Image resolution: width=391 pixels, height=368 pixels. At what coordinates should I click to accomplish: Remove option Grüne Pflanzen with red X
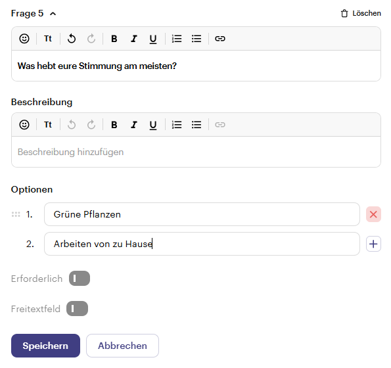point(373,214)
